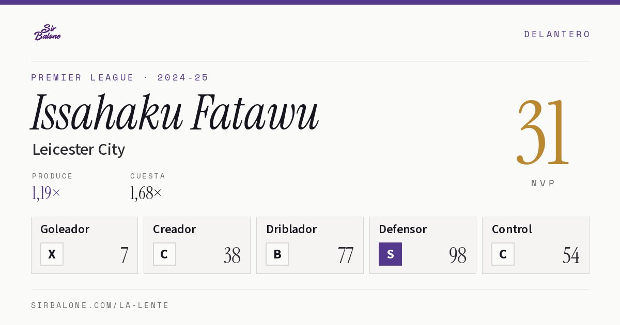
Task: Click the Goleador score 7
Action: point(124,255)
